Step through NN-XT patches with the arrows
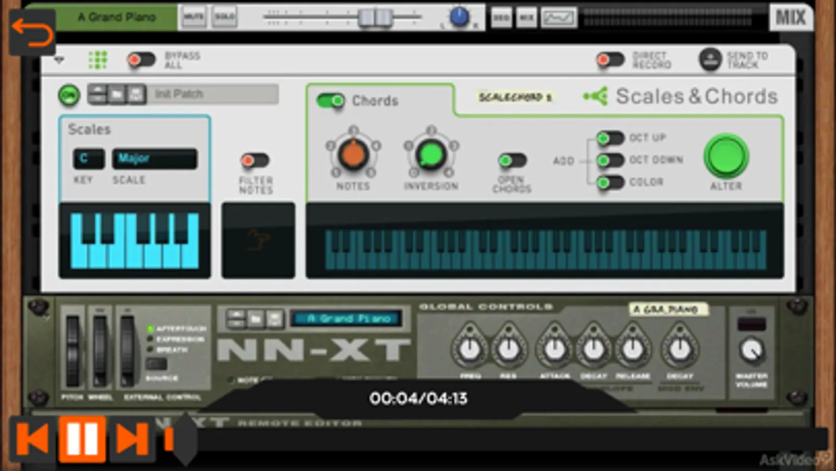This screenshot has height=471, width=836. pyautogui.click(x=236, y=319)
